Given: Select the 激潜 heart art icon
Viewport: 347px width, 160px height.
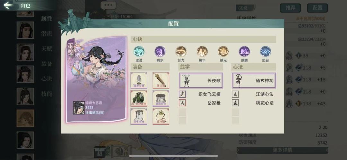Looking at the screenshot, I should 139,52.
